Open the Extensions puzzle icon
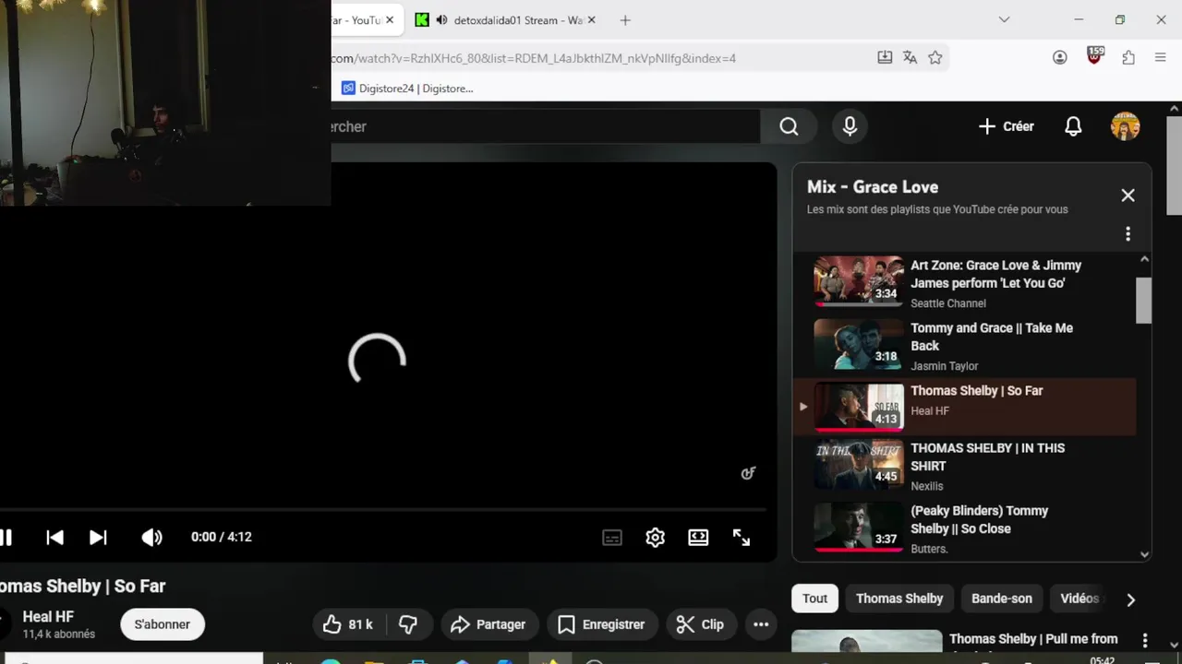 [x=1128, y=58]
